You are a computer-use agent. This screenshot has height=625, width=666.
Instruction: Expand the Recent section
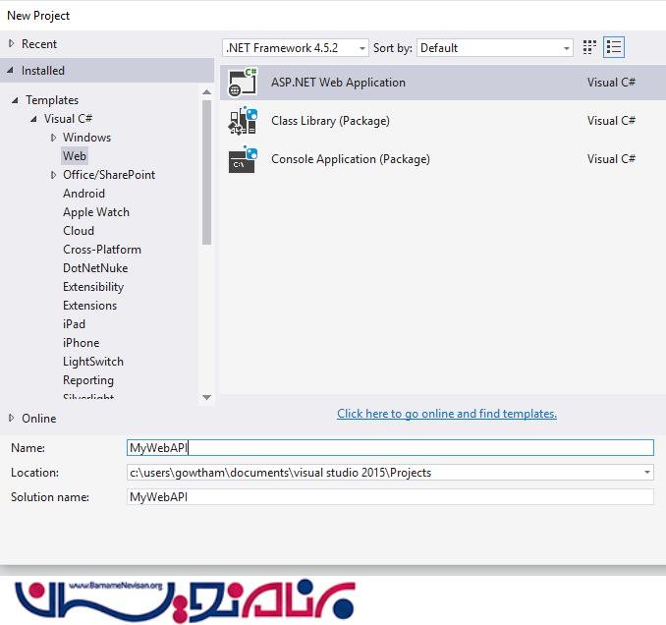coord(11,44)
